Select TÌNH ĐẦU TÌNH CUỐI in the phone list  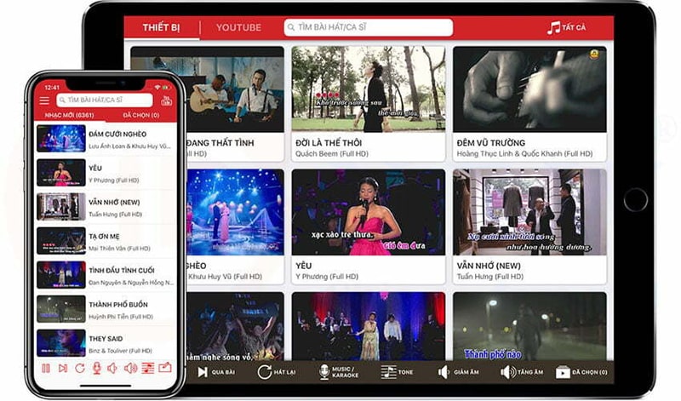[x=106, y=275]
